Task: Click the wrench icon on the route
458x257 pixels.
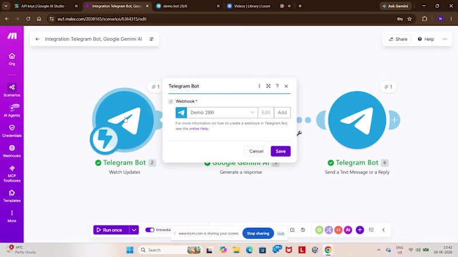Action: [299, 134]
